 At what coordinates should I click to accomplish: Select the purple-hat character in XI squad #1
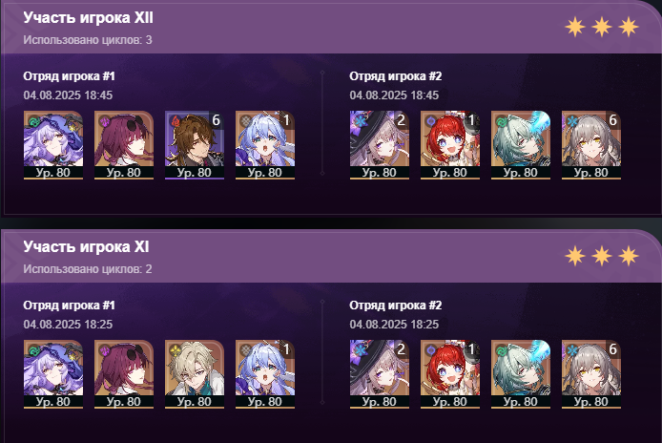point(53,374)
